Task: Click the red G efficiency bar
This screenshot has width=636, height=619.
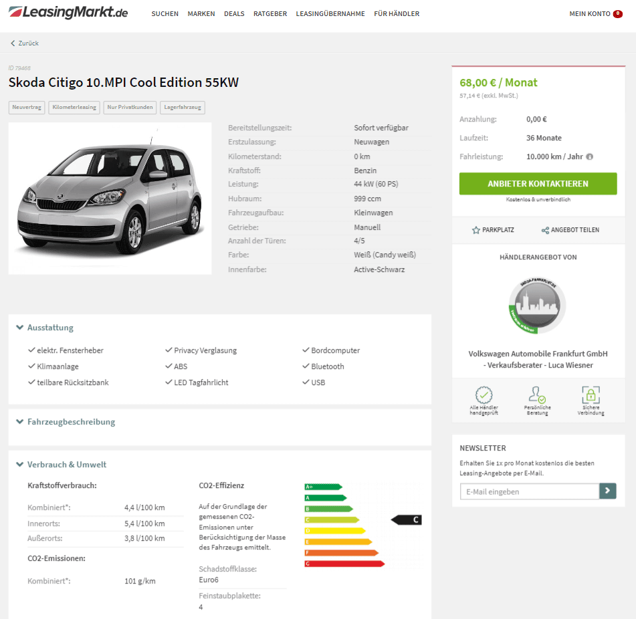Action: [344, 564]
